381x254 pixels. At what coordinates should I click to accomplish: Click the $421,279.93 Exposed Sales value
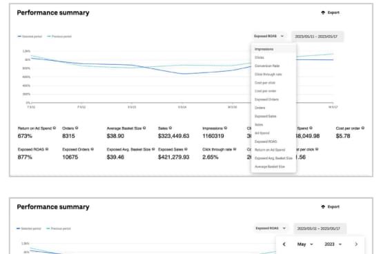point(173,157)
